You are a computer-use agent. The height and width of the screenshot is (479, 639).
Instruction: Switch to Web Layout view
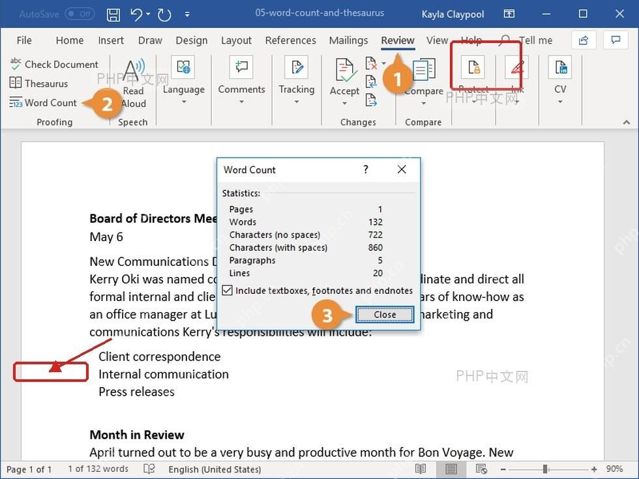coord(481,469)
